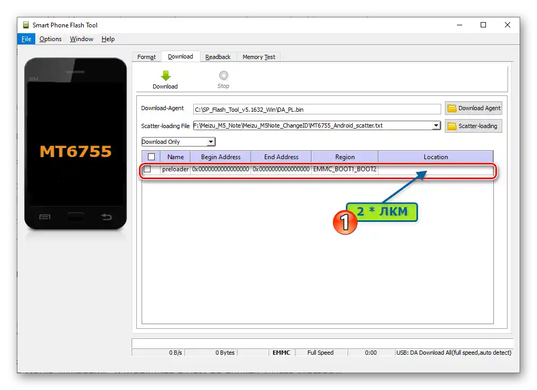
Task: Open the Window menu
Action: point(81,38)
